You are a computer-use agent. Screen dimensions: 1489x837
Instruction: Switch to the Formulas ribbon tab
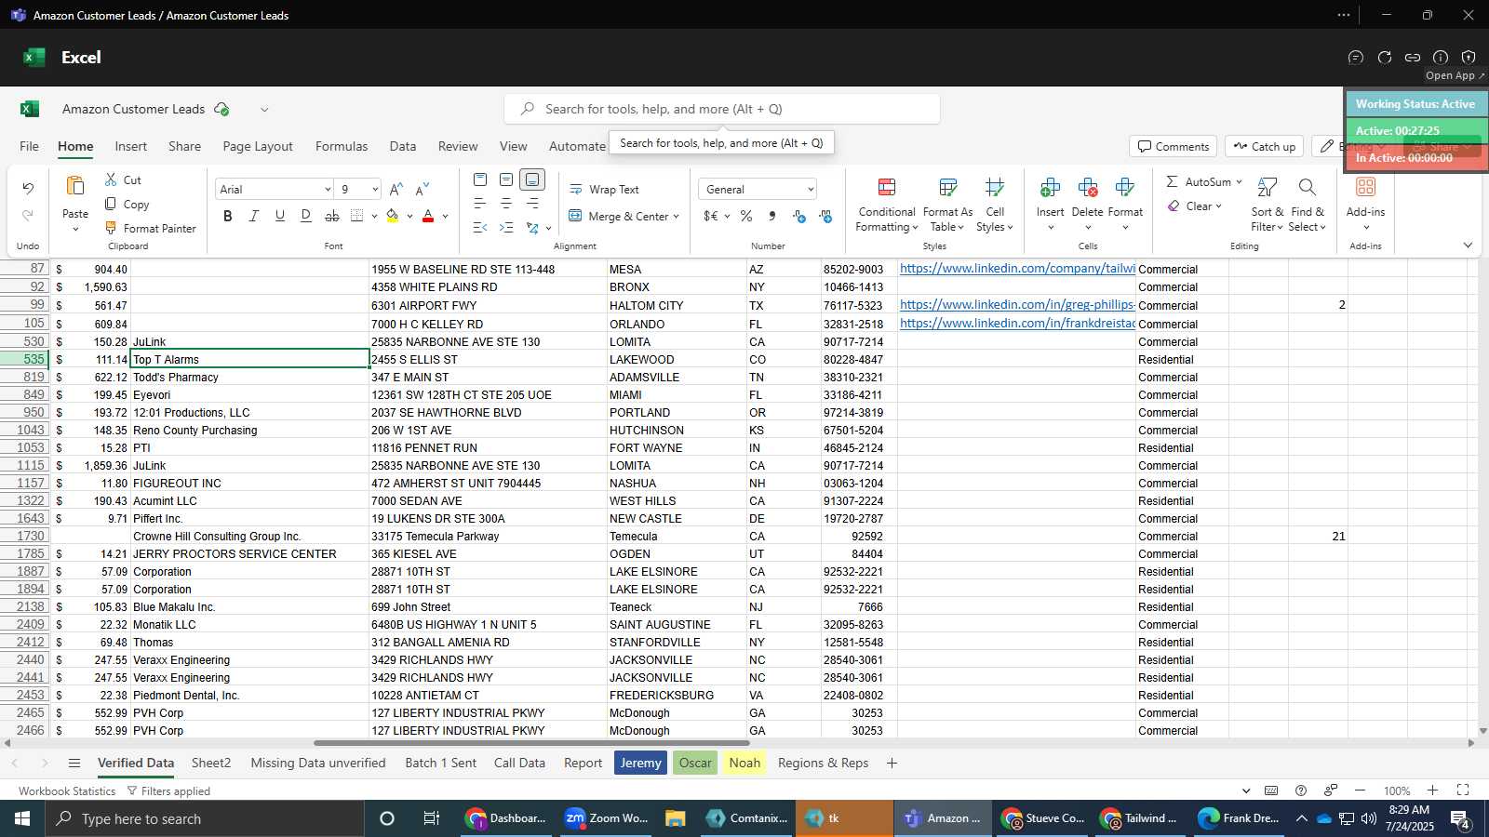click(342, 146)
